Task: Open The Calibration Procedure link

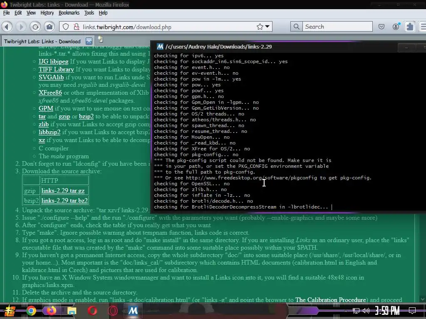Action: (x=331, y=300)
